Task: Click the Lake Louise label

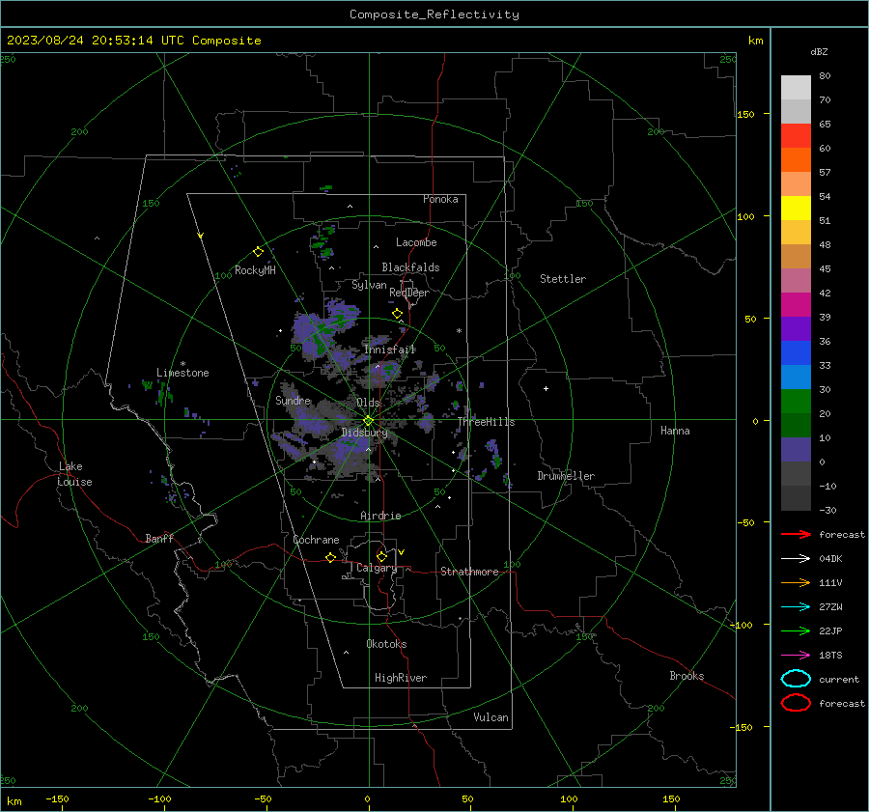Action: [74, 474]
